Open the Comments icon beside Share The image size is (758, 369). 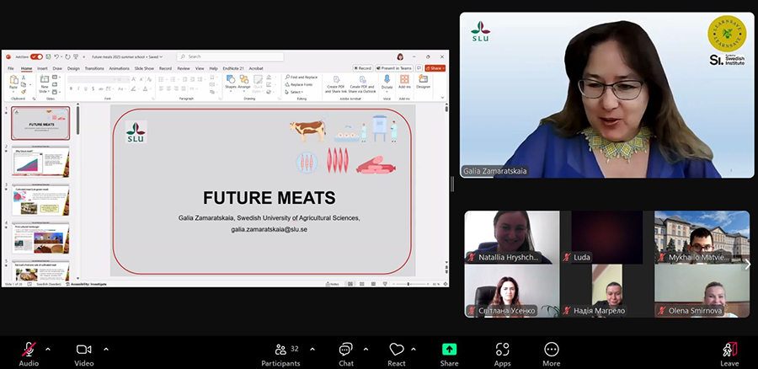click(x=419, y=68)
